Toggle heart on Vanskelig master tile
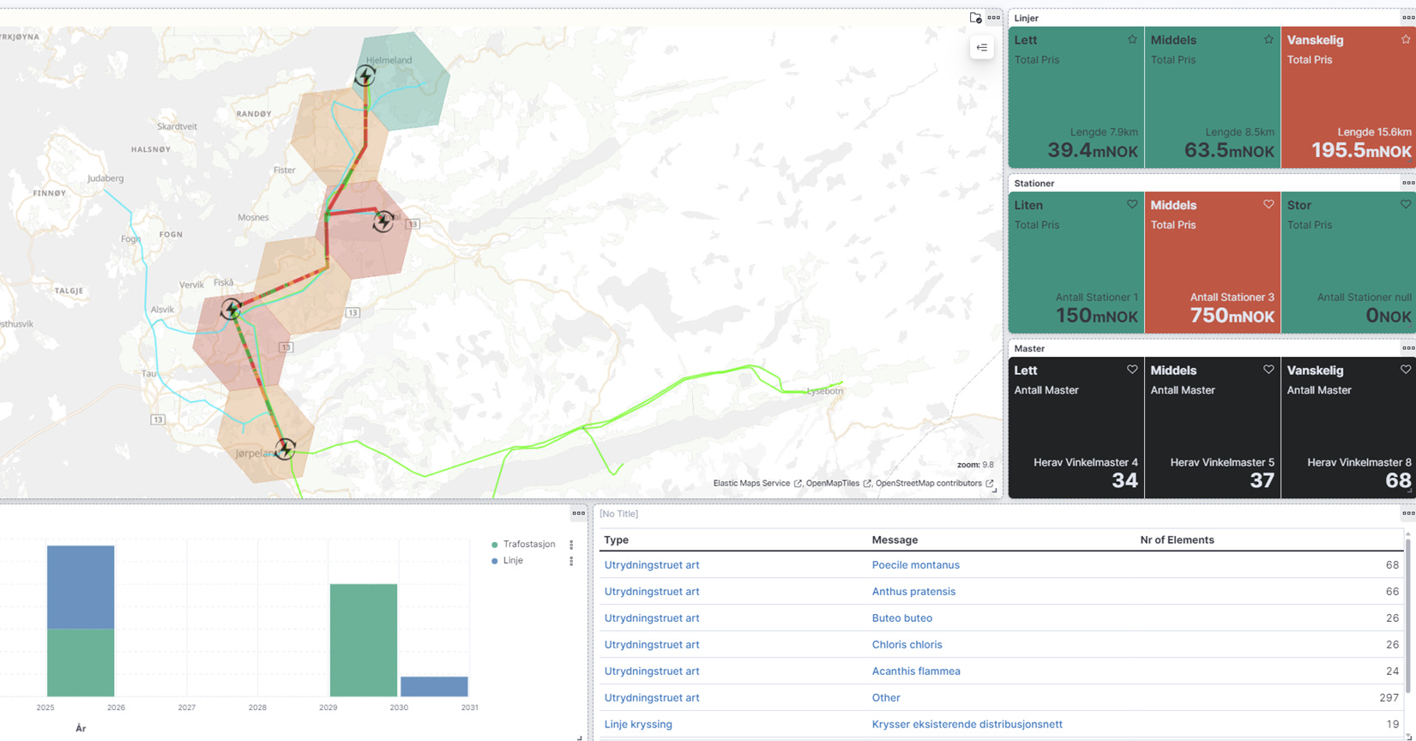 [x=1406, y=370]
